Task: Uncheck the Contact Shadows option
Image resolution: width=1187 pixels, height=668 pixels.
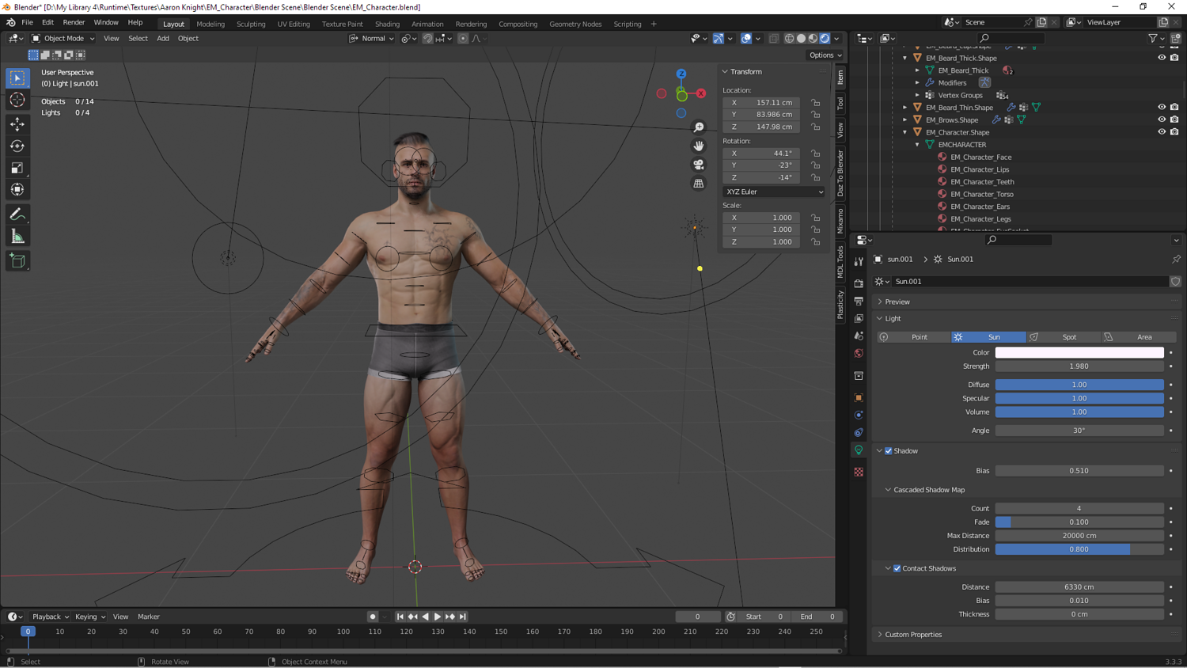Action: coord(897,568)
